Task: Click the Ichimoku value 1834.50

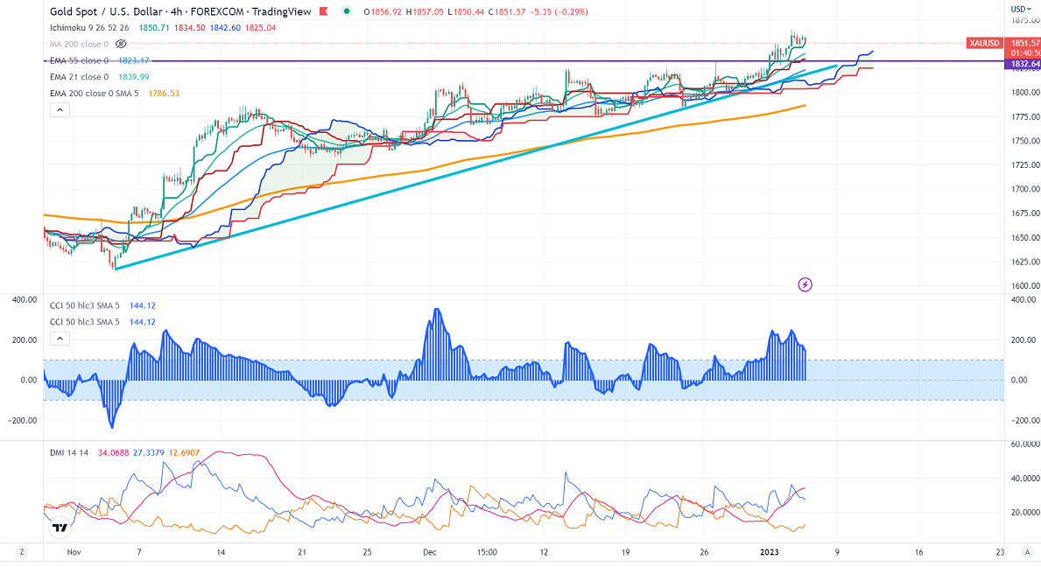Action: tap(190, 28)
